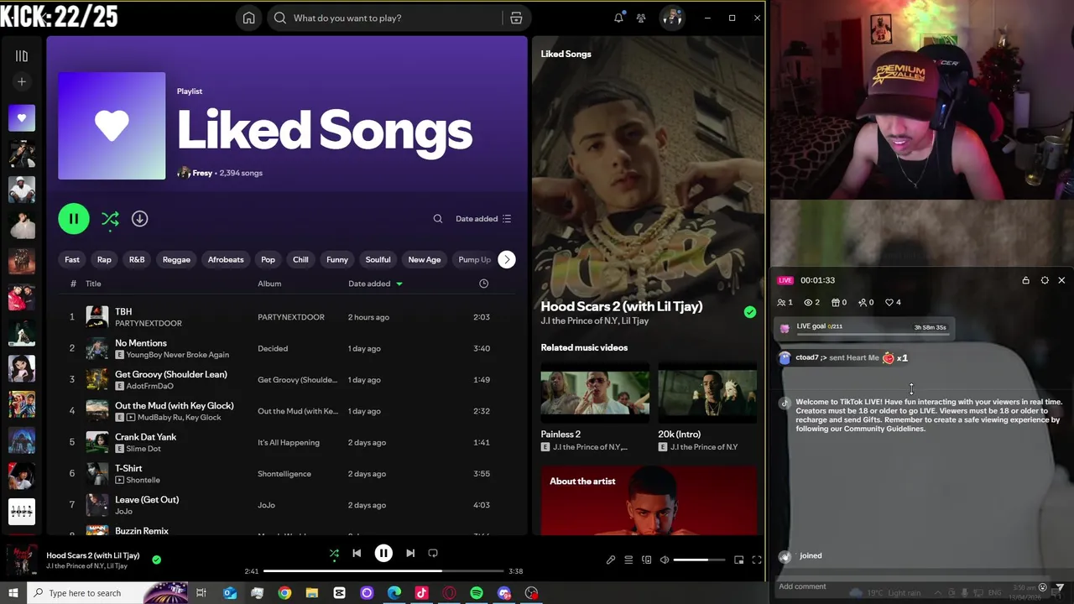The height and width of the screenshot is (604, 1074).
Task: Open Microsoft Edge from the taskbar
Action: pyautogui.click(x=394, y=593)
